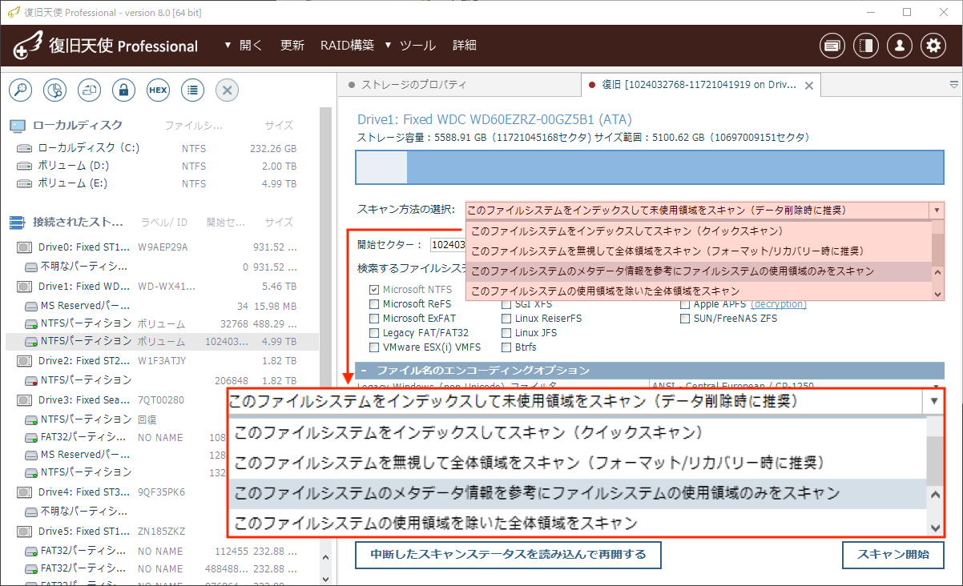The image size is (963, 586).
Task: Click the list view icon in left toolbar
Action: click(192, 90)
